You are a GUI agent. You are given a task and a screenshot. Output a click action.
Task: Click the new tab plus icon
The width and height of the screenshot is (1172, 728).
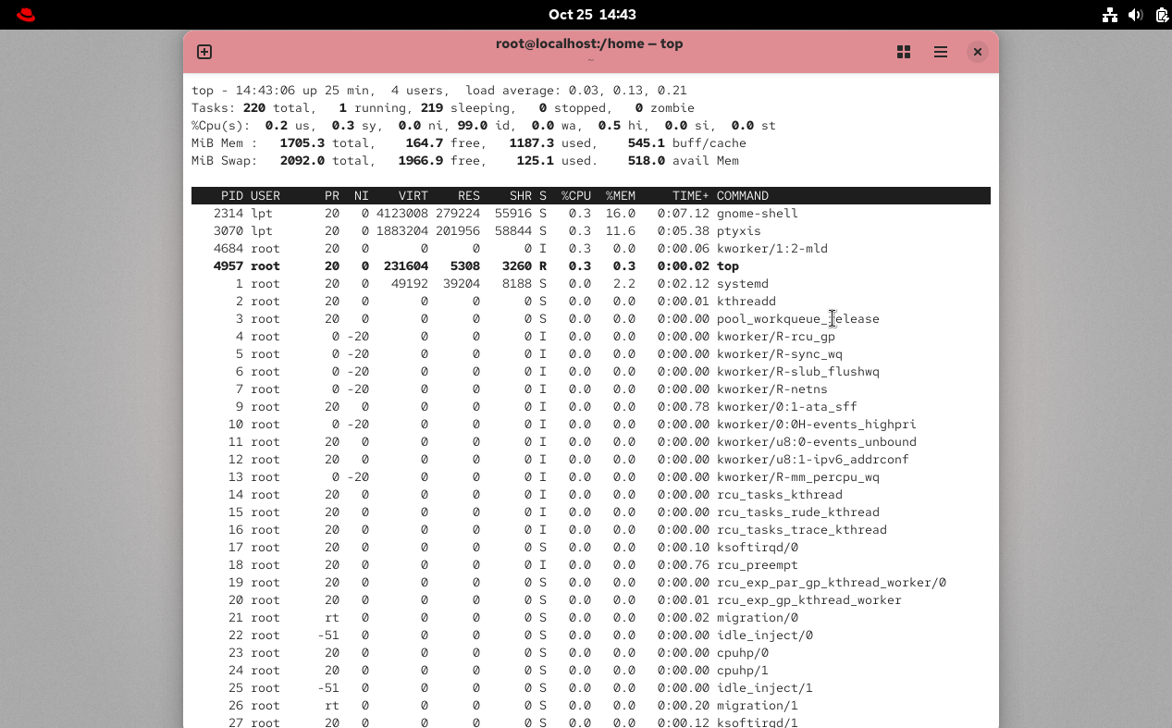pyautogui.click(x=204, y=52)
